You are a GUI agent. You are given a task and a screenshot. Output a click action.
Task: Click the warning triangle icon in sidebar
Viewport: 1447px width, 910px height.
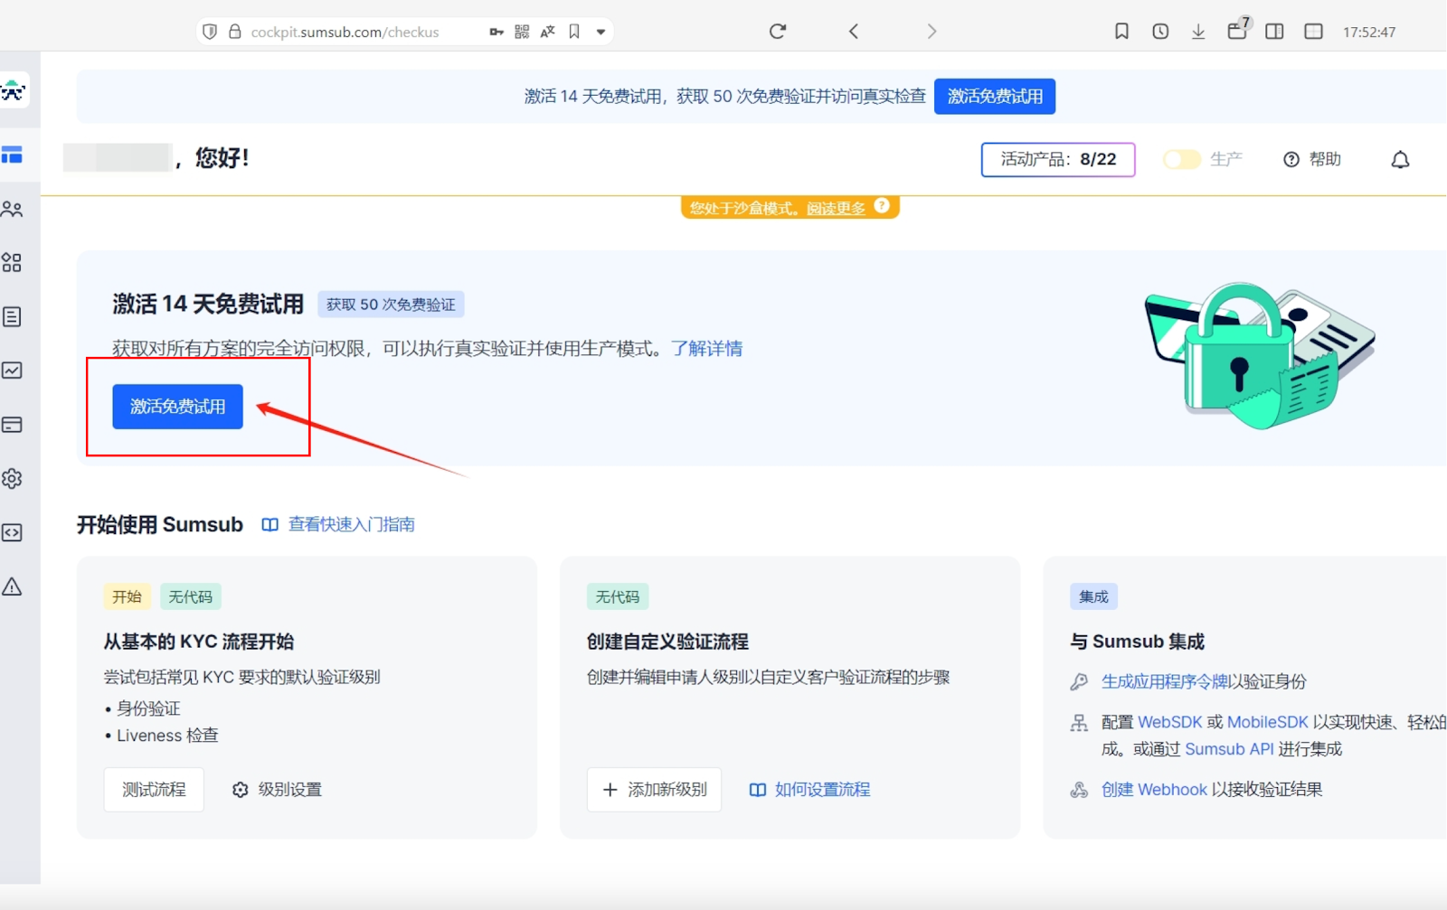pos(12,587)
